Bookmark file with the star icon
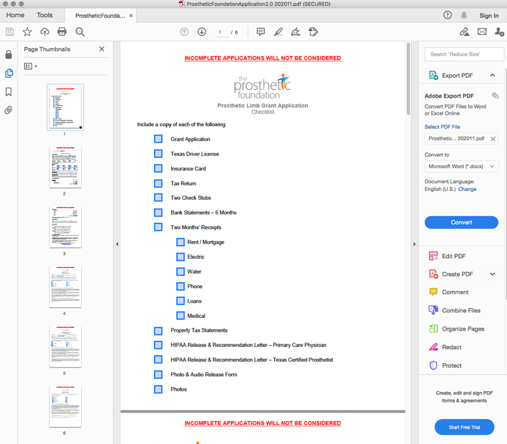Image resolution: width=507 pixels, height=444 pixels. point(27,32)
